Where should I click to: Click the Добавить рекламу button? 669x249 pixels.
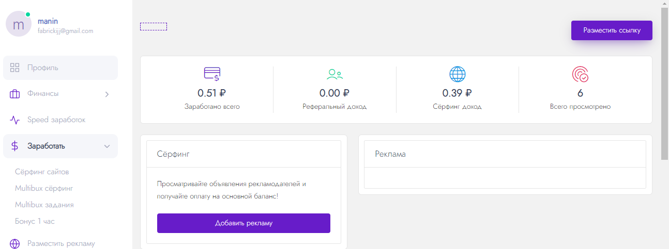[x=244, y=223]
